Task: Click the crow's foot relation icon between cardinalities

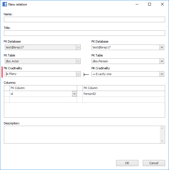Action: pos(86,74)
